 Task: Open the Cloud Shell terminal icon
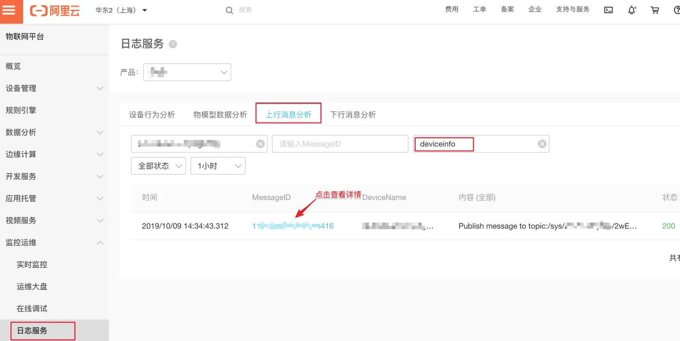(608, 10)
